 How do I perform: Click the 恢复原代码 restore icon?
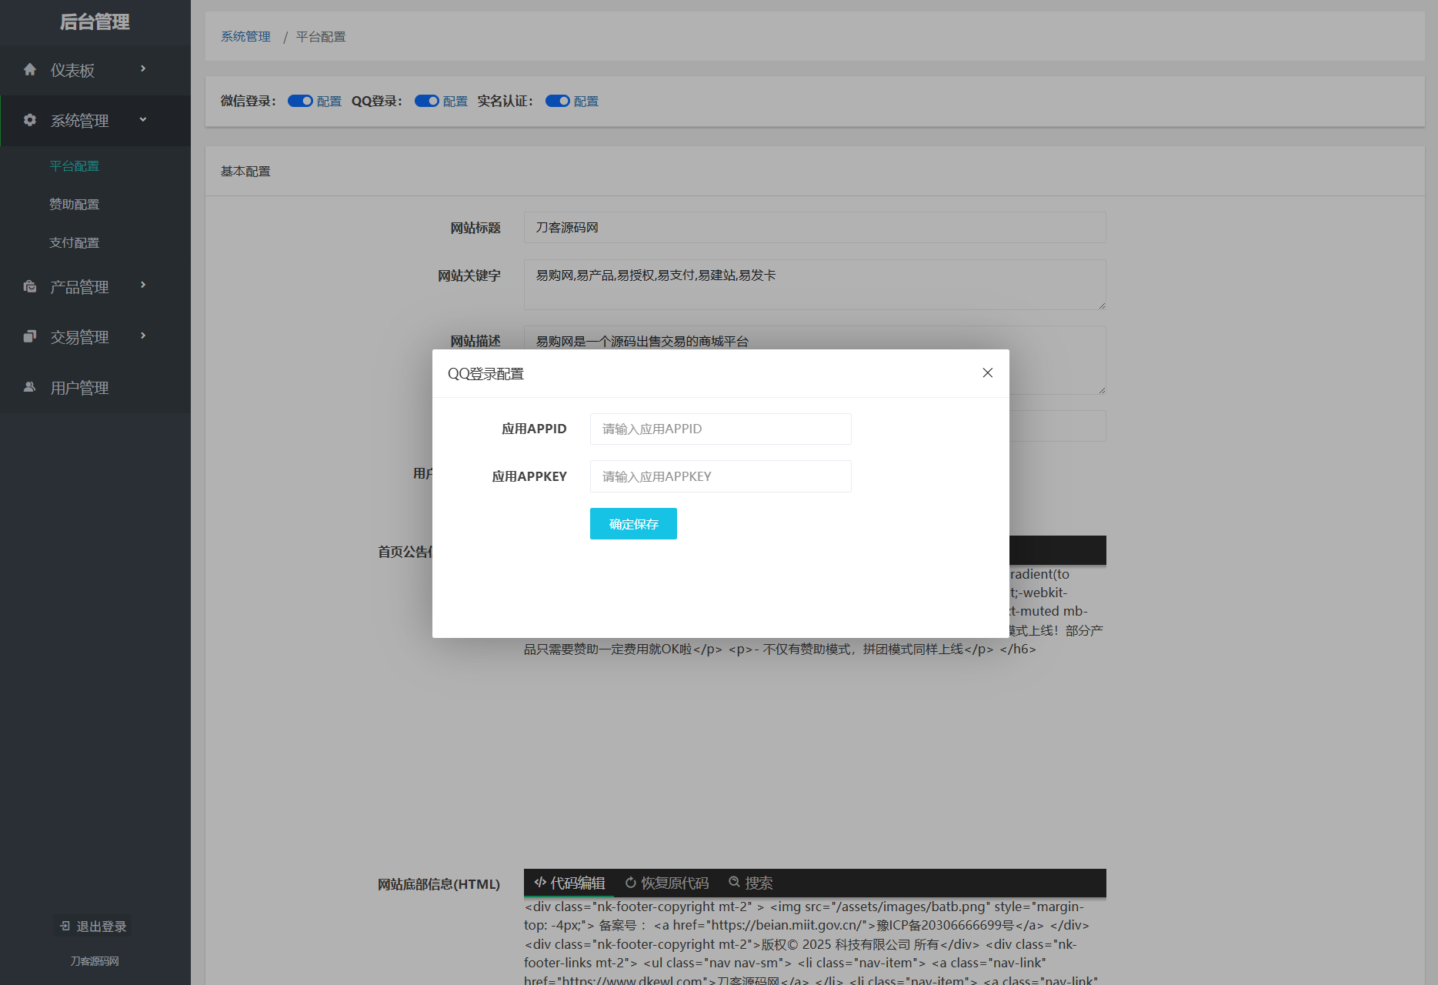coord(631,883)
